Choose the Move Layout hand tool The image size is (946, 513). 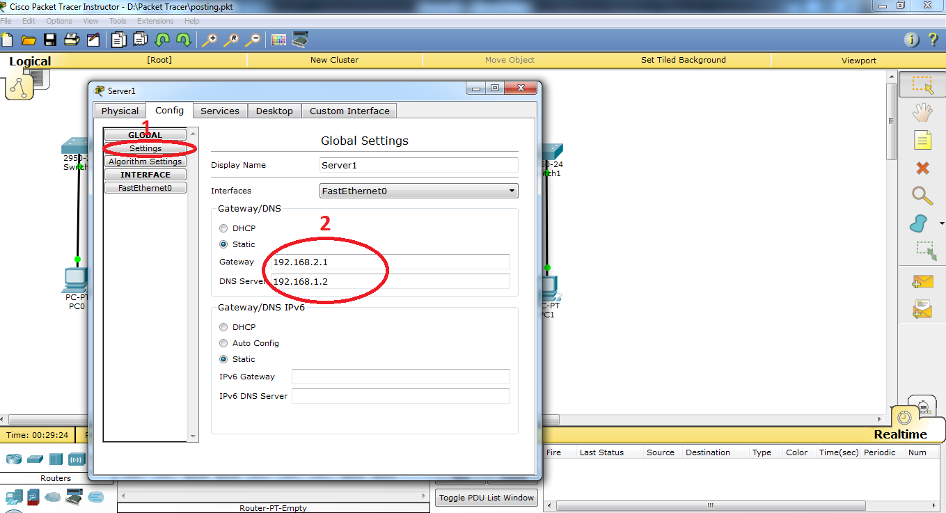(x=922, y=112)
